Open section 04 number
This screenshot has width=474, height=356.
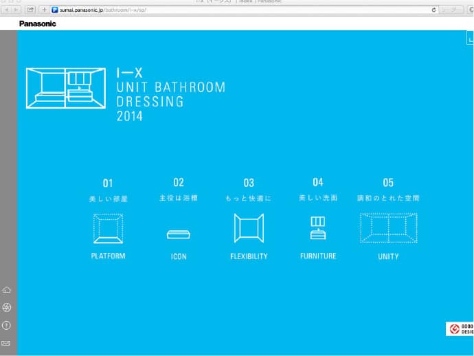[318, 182]
